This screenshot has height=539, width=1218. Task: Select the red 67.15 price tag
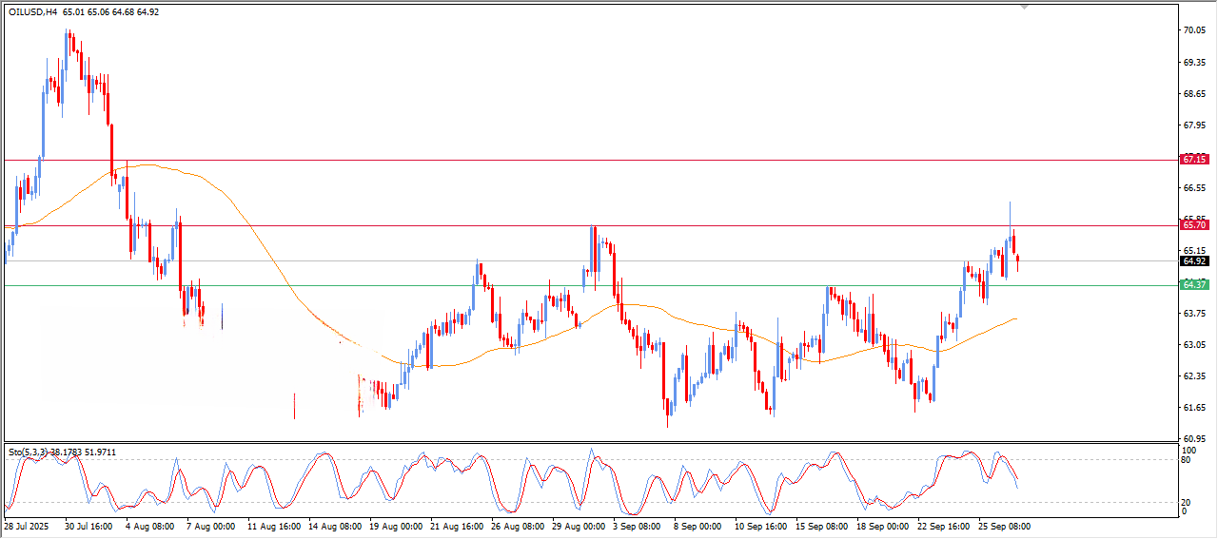[1193, 160]
